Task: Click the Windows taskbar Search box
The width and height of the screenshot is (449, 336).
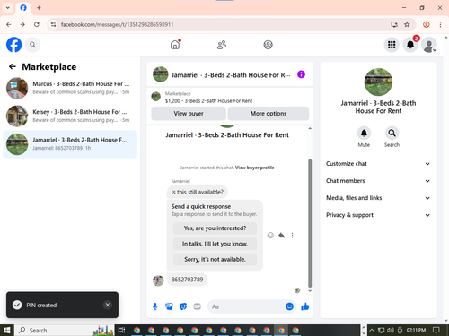Action: coord(65,330)
